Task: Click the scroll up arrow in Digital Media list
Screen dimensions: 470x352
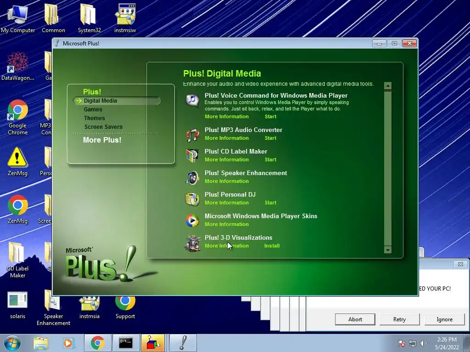Action: [x=387, y=86]
